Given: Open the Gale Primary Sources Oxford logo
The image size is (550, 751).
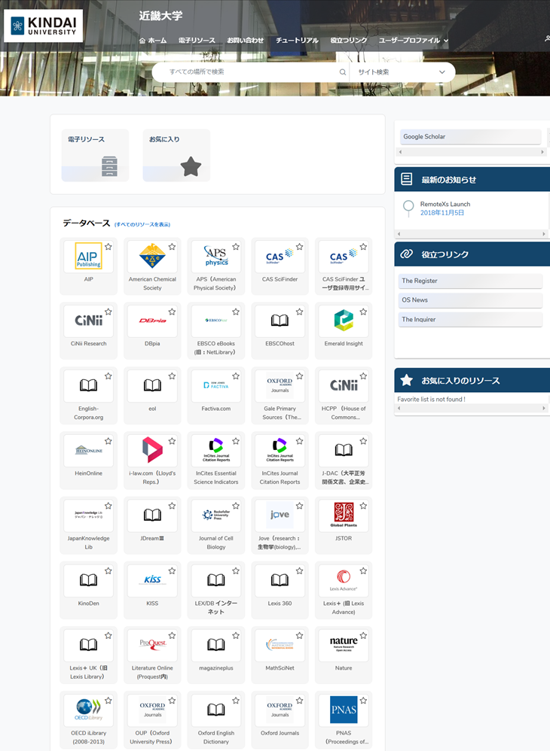Looking at the screenshot, I should tap(280, 385).
